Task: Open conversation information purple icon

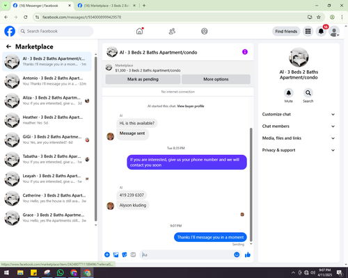Action: pyautogui.click(x=245, y=52)
